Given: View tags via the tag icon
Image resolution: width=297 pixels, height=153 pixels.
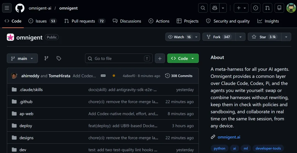Looking at the screenshot, I should [59, 58].
